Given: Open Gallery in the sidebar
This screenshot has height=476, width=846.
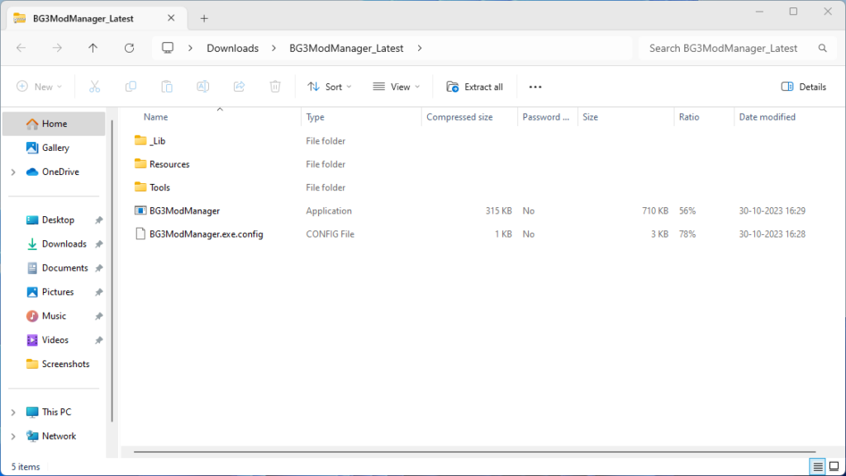Looking at the screenshot, I should pos(55,148).
